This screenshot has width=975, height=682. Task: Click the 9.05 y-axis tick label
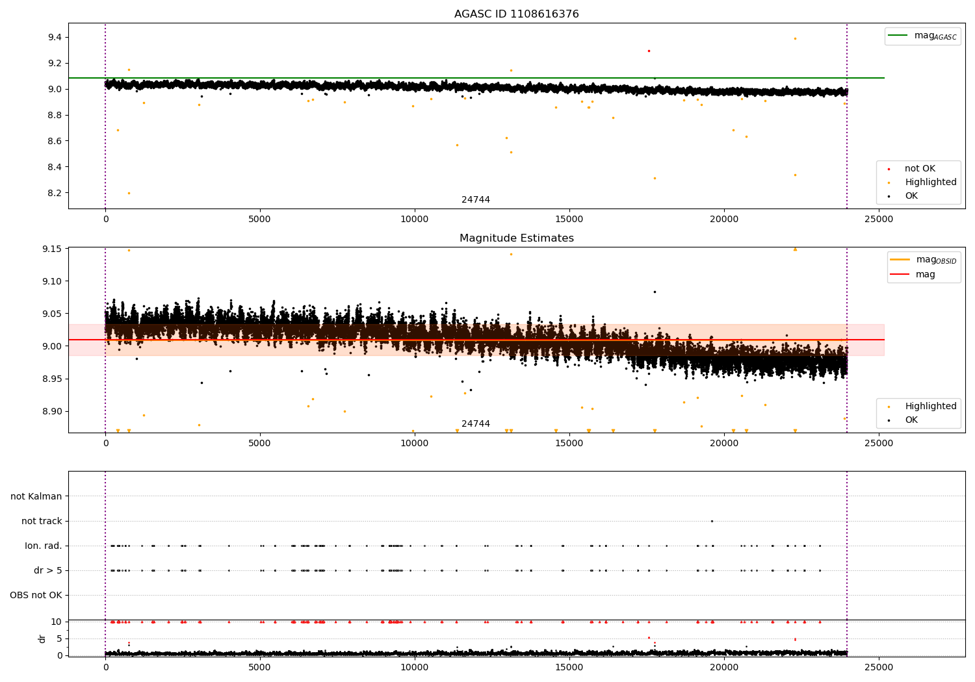(52, 314)
